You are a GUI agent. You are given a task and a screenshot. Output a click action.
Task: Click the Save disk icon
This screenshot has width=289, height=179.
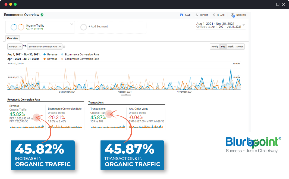click(181, 15)
